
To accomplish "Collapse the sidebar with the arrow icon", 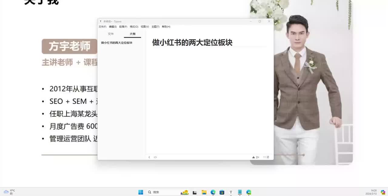I will (x=149, y=157).
